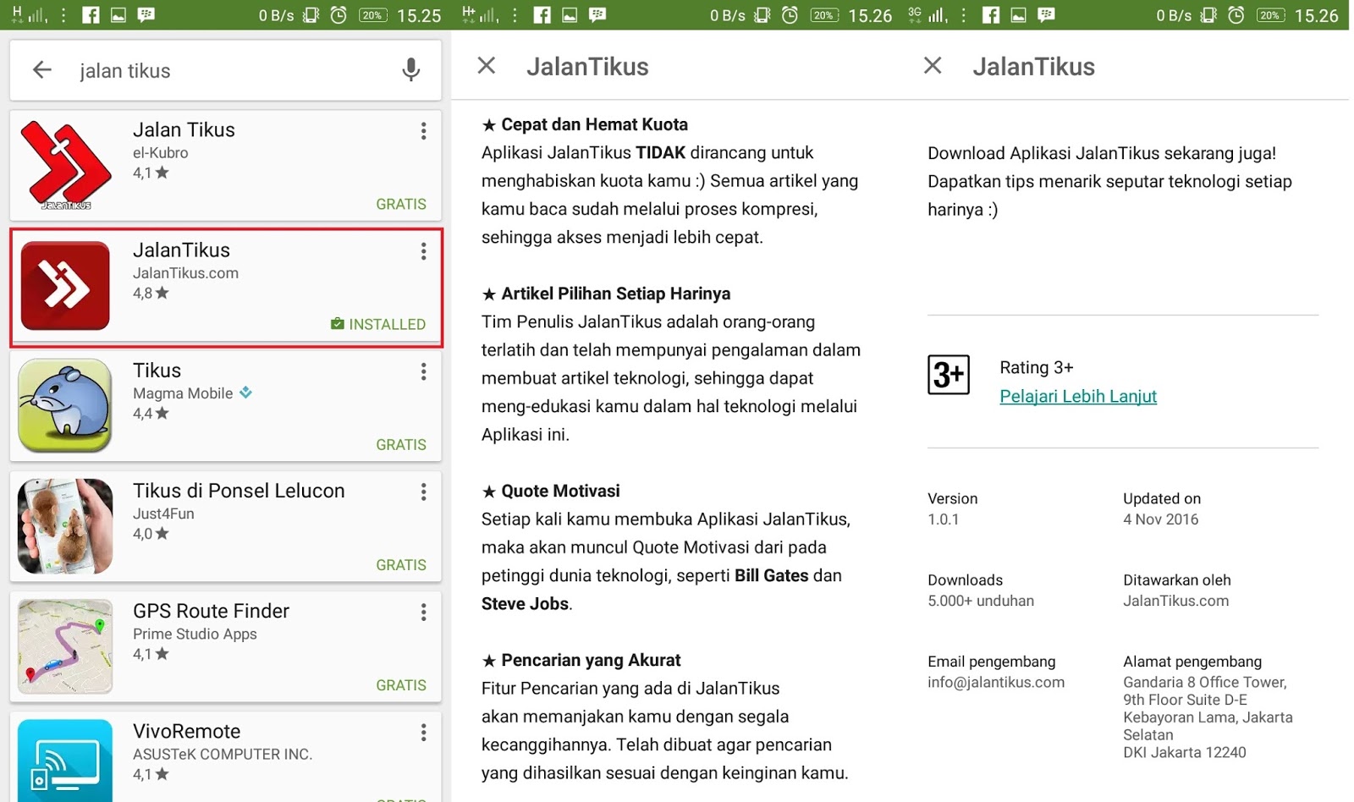Tap GRATIS on Jalan Tikus el-Kubro card

point(401,204)
